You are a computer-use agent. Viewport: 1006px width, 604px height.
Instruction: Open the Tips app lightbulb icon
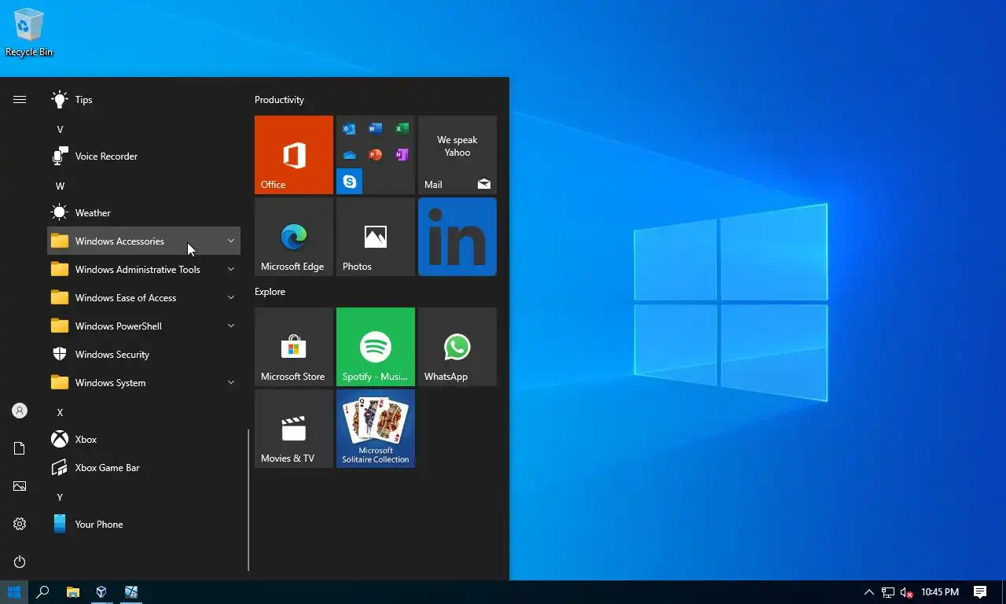coord(59,100)
